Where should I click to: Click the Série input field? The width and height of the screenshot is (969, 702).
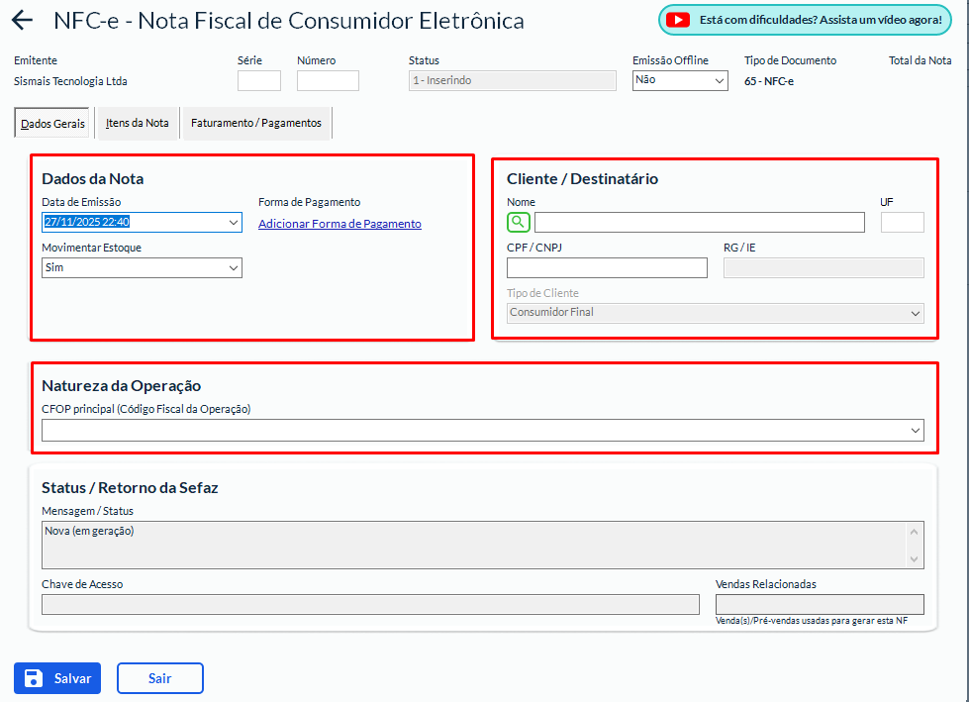pyautogui.click(x=258, y=81)
